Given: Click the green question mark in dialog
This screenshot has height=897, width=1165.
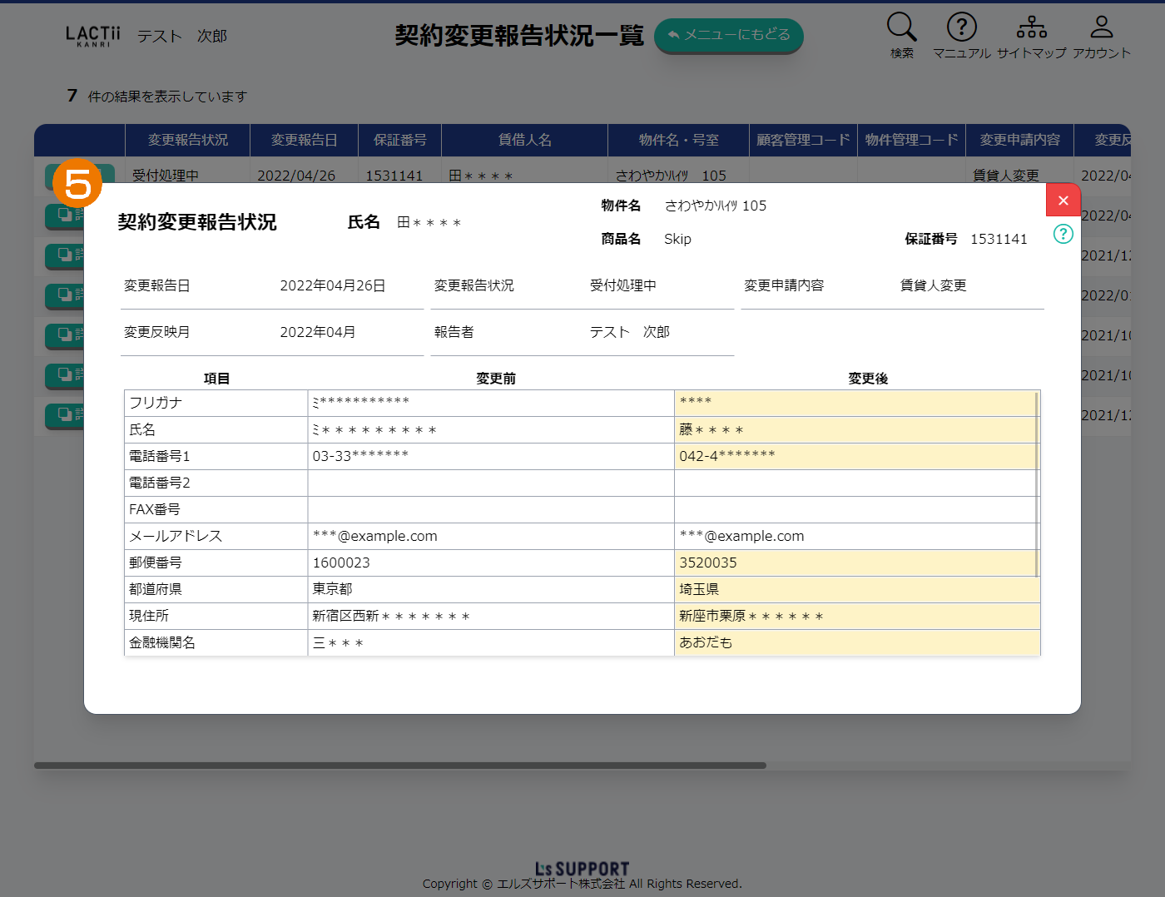Looking at the screenshot, I should [x=1063, y=234].
